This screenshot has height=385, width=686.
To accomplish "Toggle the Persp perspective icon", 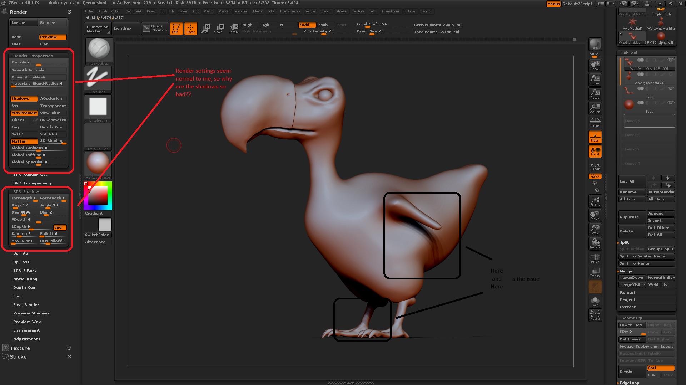I will tap(595, 122).
